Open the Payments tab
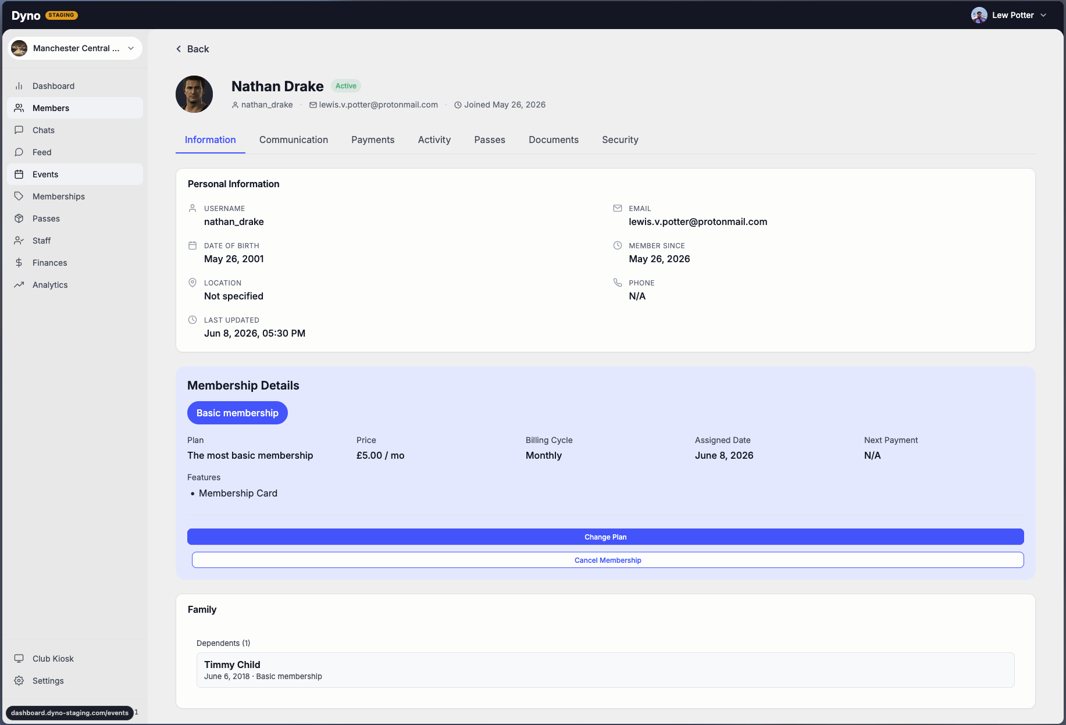The height and width of the screenshot is (725, 1066). pos(373,140)
